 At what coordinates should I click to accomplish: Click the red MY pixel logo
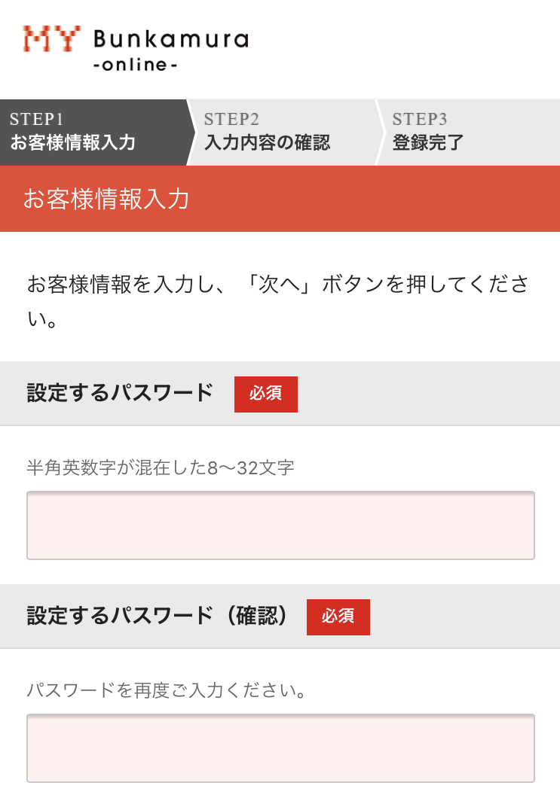51,39
